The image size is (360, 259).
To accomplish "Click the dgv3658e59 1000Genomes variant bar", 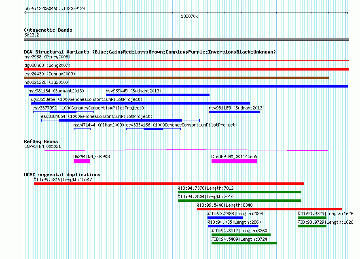I will 140,103.
